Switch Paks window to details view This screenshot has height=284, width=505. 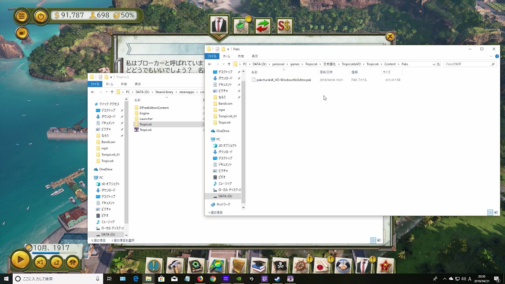490,212
